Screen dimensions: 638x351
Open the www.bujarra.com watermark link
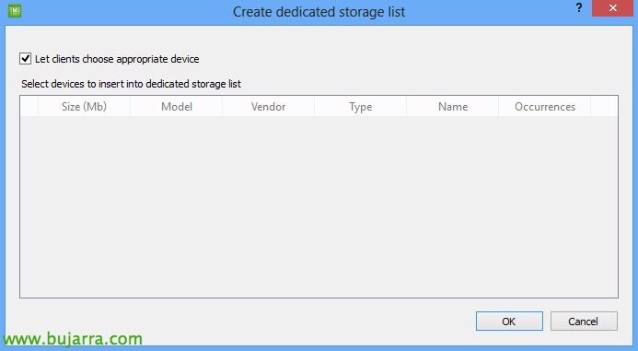pos(73,339)
